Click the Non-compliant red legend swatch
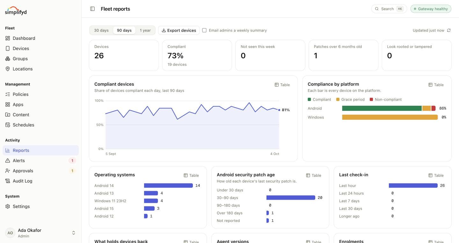The height and width of the screenshot is (243, 459). 371,99
